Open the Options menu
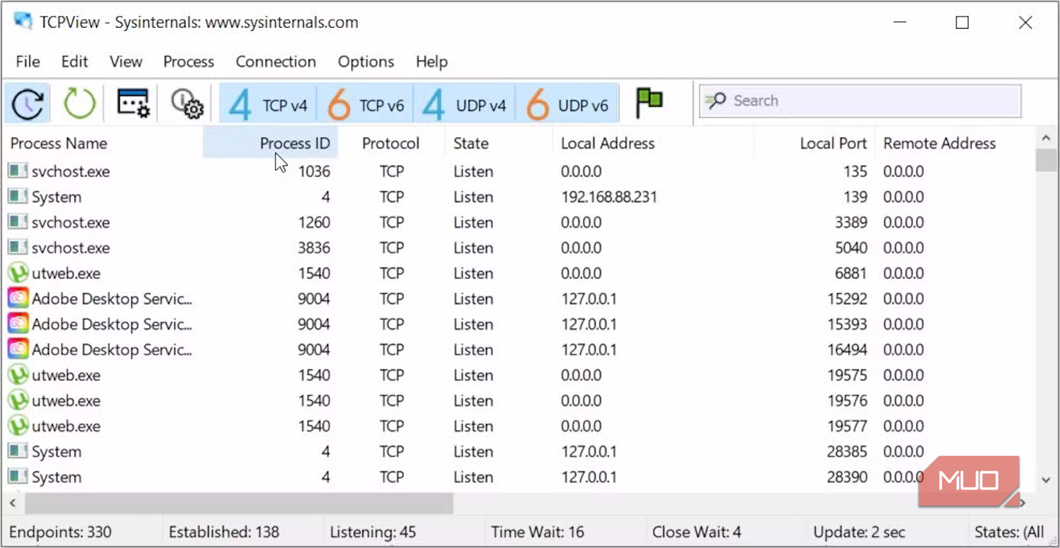 (366, 62)
